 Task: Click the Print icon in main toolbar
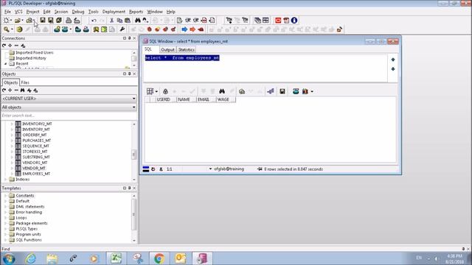point(69,21)
